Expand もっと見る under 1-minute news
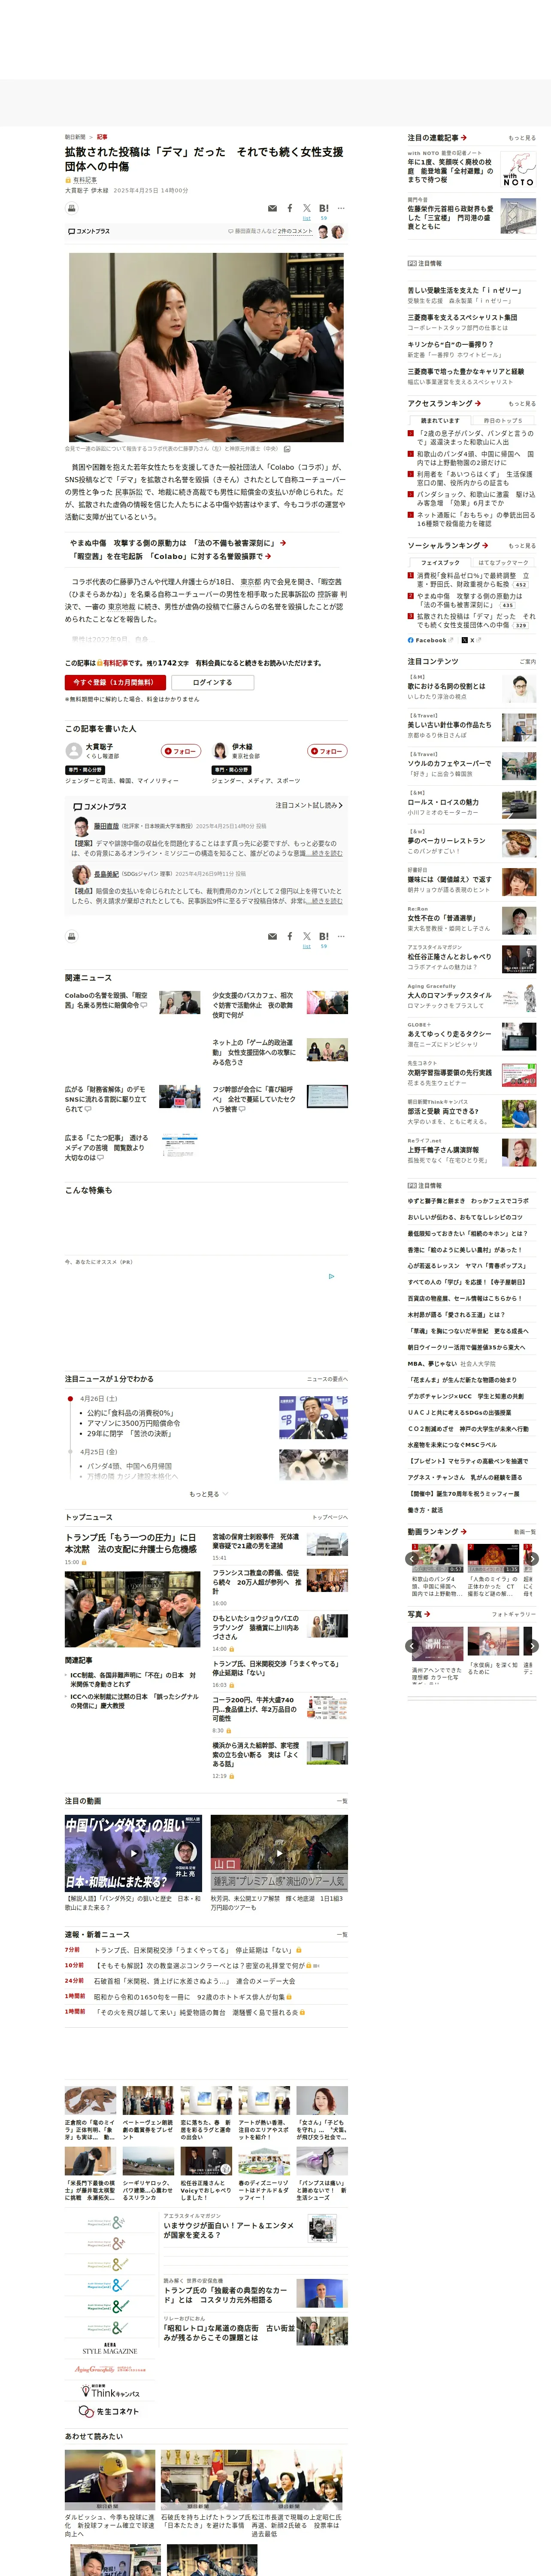The width and height of the screenshot is (551, 2576). point(208,1494)
